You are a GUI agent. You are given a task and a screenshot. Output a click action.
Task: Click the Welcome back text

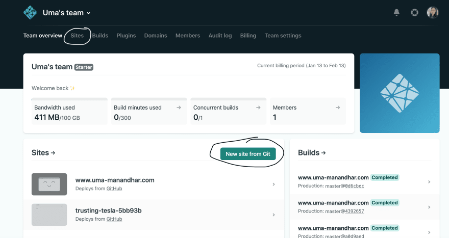click(53, 88)
